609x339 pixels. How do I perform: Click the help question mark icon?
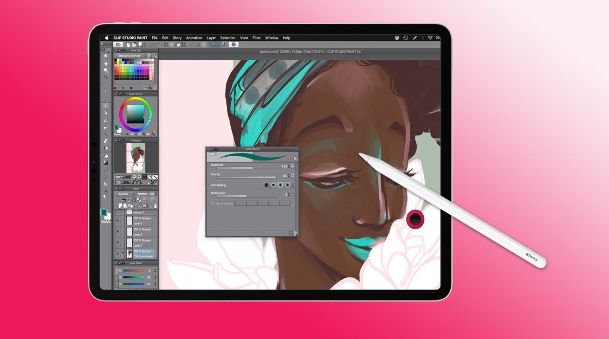coord(233,45)
